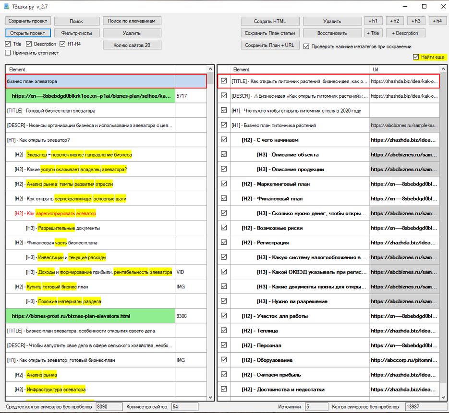Click the Сохранить проект button
Image resolution: width=449 pixels, height=413 pixels.
click(x=28, y=21)
